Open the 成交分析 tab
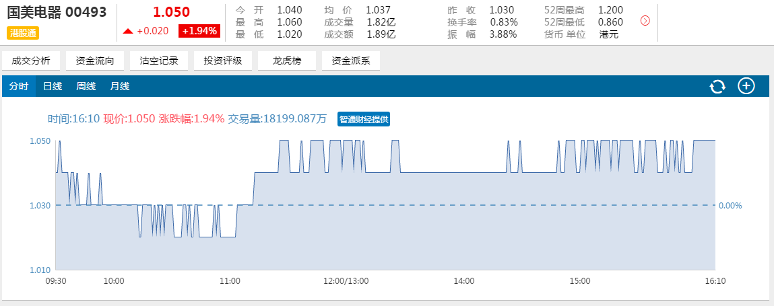 click(x=30, y=61)
